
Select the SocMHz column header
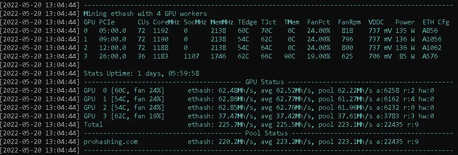click(195, 22)
